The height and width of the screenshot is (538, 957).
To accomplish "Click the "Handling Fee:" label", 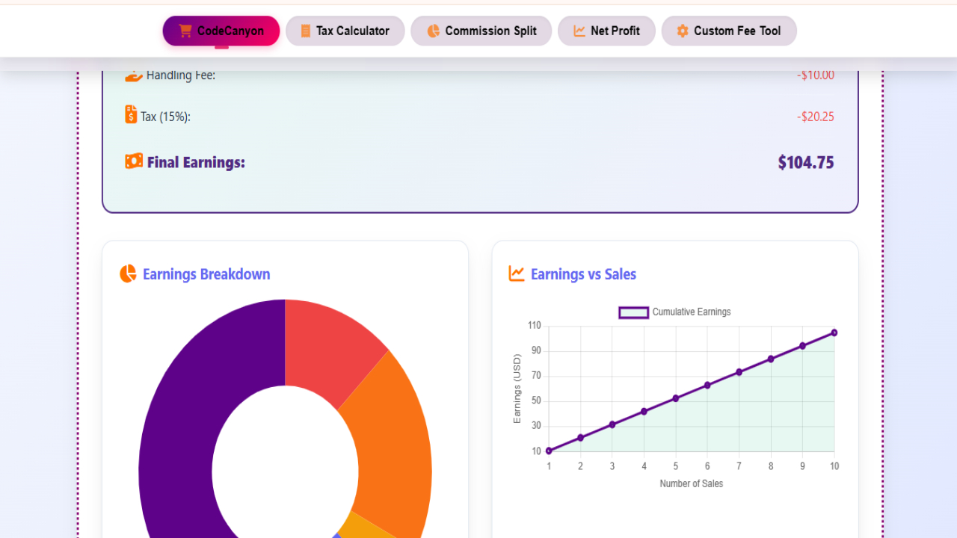I will 181,75.
